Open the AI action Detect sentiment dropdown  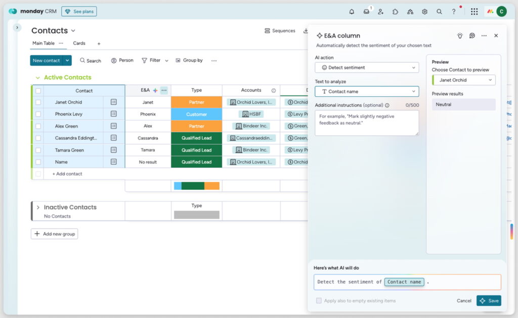click(367, 68)
